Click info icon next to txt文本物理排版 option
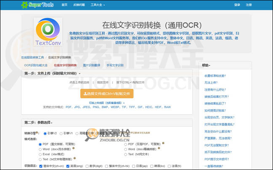Image resolution: width=273 pixels, height=170 pixels. (75, 158)
